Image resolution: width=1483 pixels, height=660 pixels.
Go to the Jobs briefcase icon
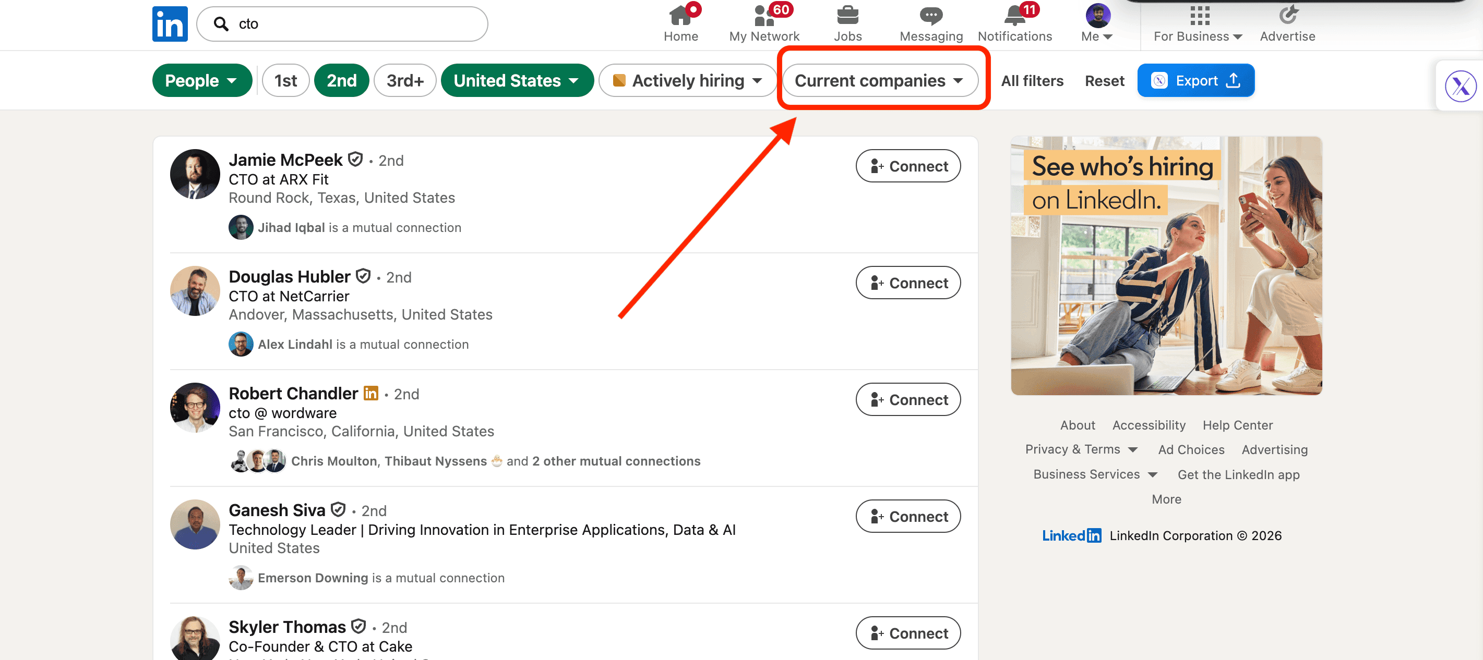coord(847,16)
